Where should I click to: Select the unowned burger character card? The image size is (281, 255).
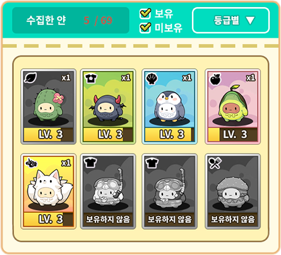coord(232,191)
